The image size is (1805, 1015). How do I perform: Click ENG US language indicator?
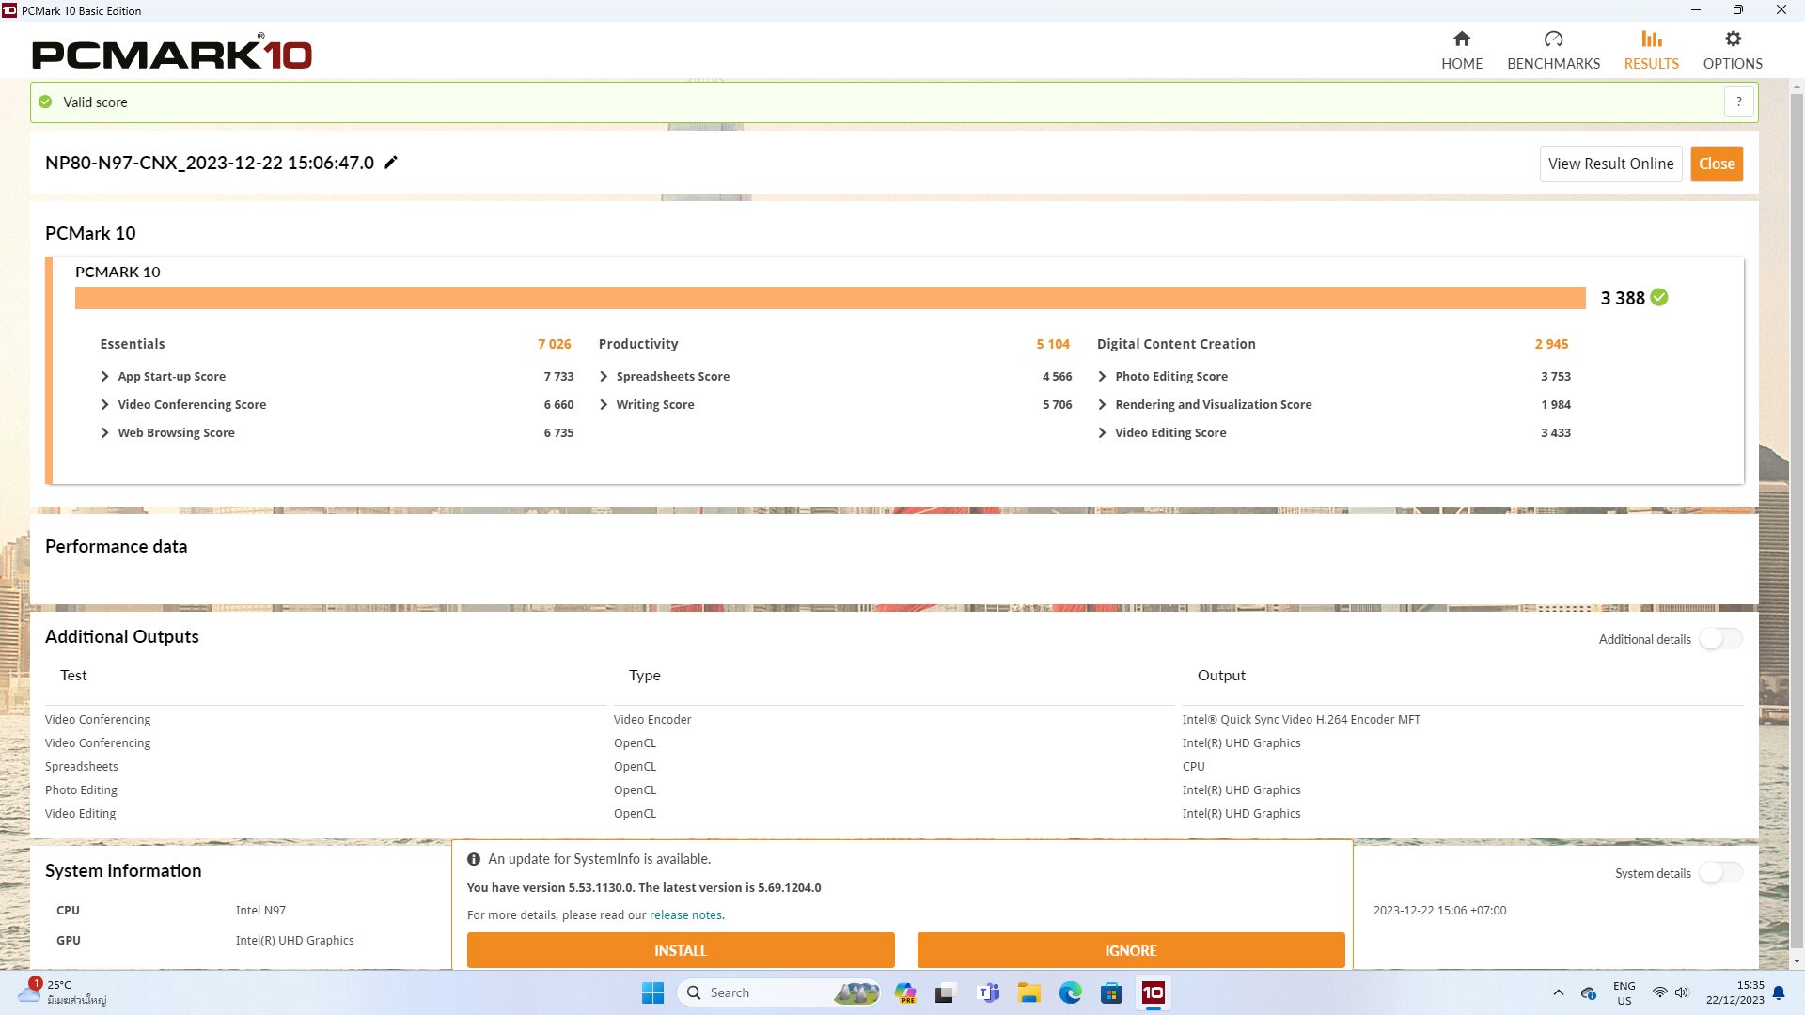[1624, 992]
